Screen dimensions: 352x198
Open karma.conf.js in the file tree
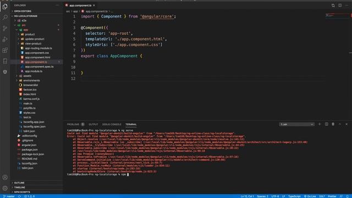point(31,99)
